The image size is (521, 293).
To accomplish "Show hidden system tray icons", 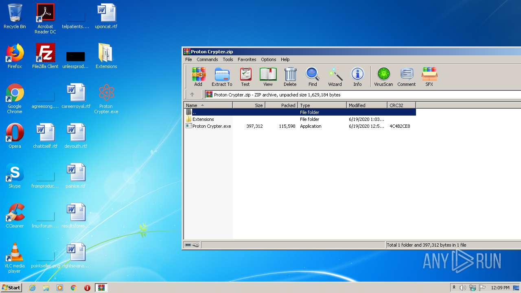I will tap(454, 288).
